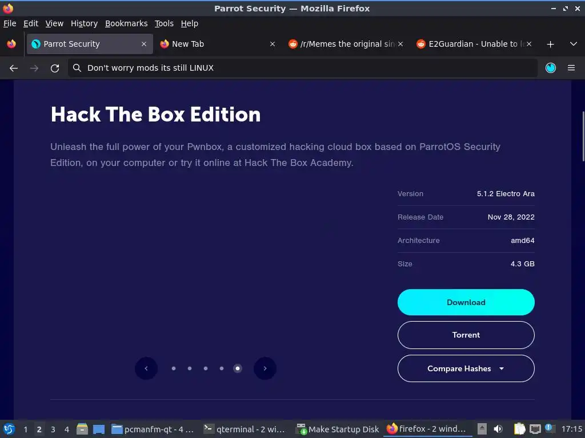The width and height of the screenshot is (585, 438).
Task: Click the address bar text field
Action: 303,68
